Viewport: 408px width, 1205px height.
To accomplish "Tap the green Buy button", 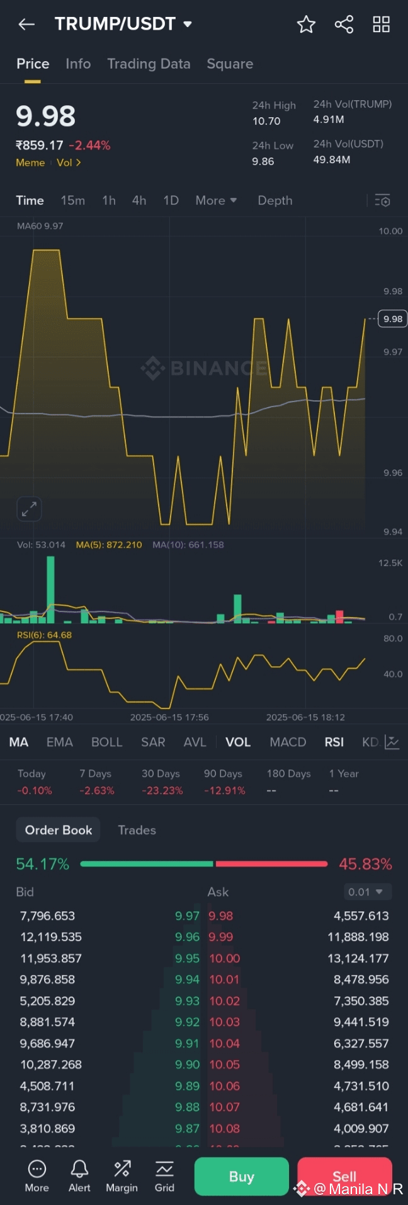I will [x=242, y=1177].
